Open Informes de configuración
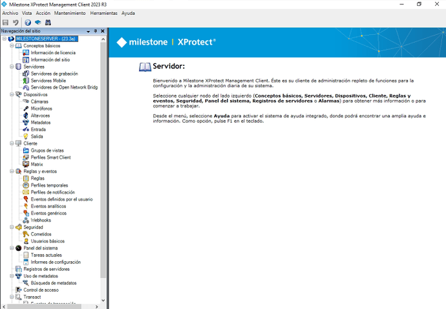The image size is (446, 309). click(x=56, y=262)
